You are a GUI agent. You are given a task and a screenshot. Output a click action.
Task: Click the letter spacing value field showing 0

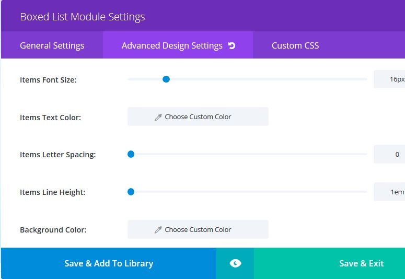[389, 154]
